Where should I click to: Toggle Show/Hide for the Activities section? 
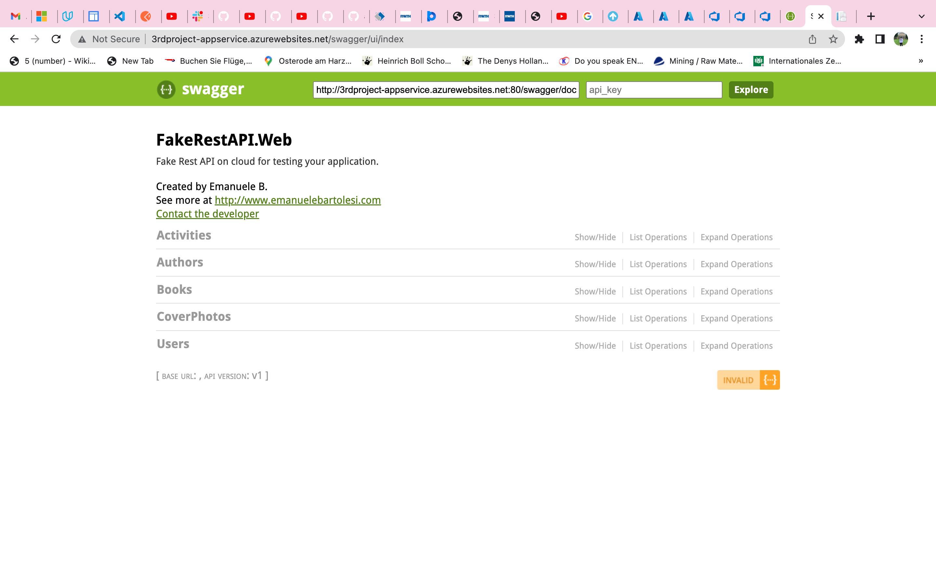click(x=595, y=237)
